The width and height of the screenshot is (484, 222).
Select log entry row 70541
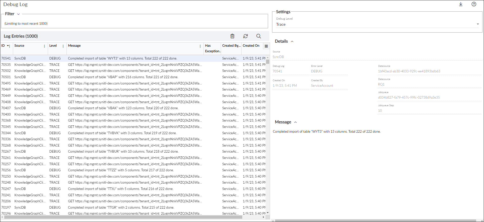coord(133,58)
